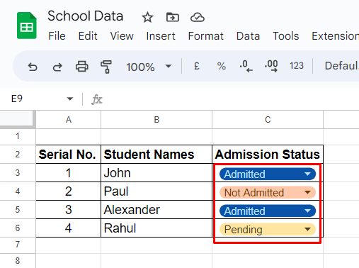Click the Move to folder icon

173,17
